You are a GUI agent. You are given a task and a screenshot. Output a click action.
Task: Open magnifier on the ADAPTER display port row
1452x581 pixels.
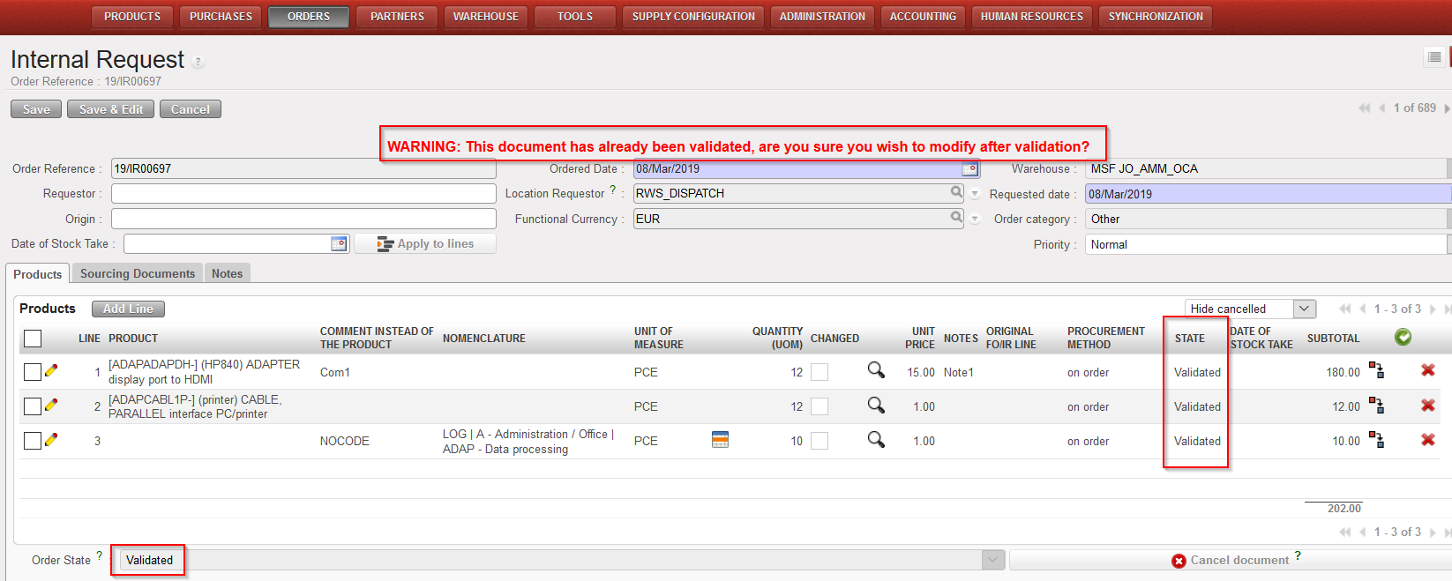pyautogui.click(x=876, y=370)
